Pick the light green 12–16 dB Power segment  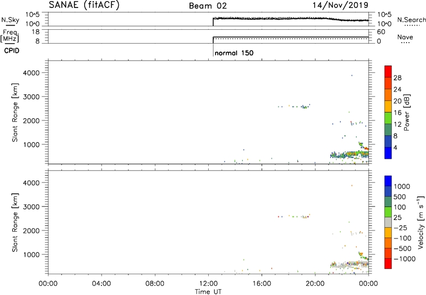click(x=388, y=118)
